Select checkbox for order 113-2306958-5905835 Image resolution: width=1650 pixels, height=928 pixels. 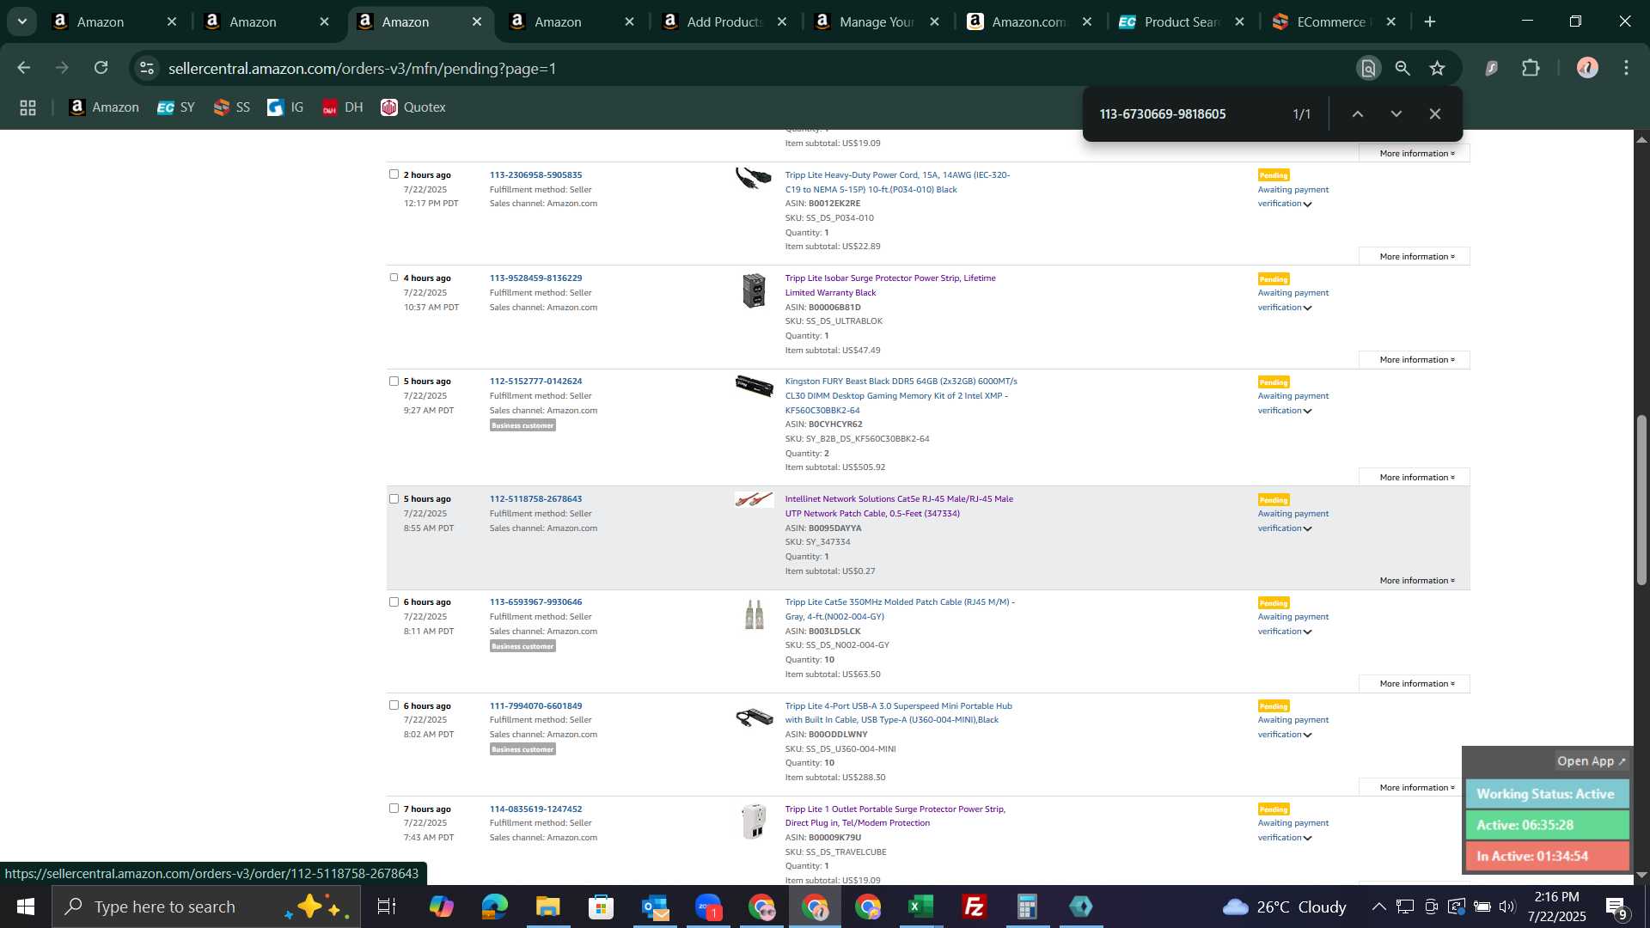click(x=394, y=174)
